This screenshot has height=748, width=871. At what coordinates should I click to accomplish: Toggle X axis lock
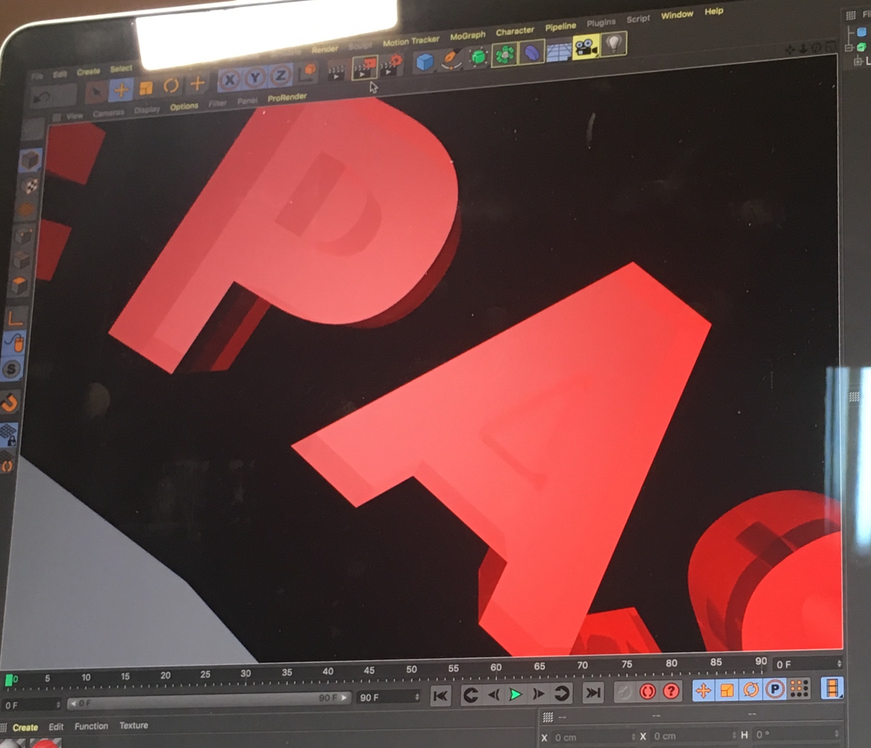click(230, 79)
